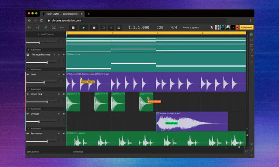Open the help question mark icon
The height and width of the screenshot is (167, 279).
[x=251, y=57]
